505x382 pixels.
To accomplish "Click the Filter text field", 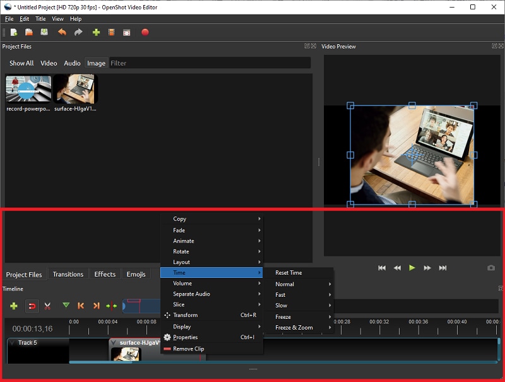I will 210,63.
